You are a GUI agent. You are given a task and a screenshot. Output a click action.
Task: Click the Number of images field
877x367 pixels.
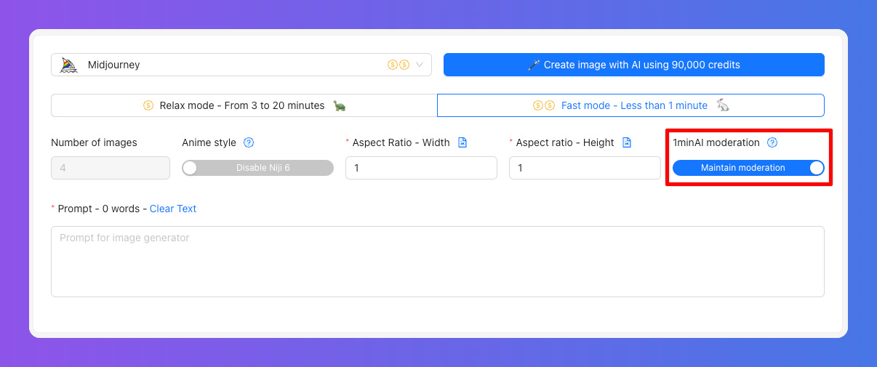click(x=111, y=168)
